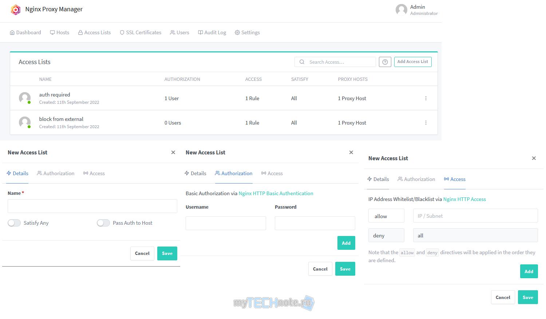The image size is (546, 319).
Task: Switch to Access tab in the first dialog
Action: click(x=94, y=173)
